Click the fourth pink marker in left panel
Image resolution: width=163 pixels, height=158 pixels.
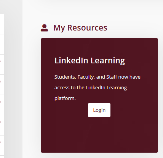pyautogui.click(x=0, y=122)
